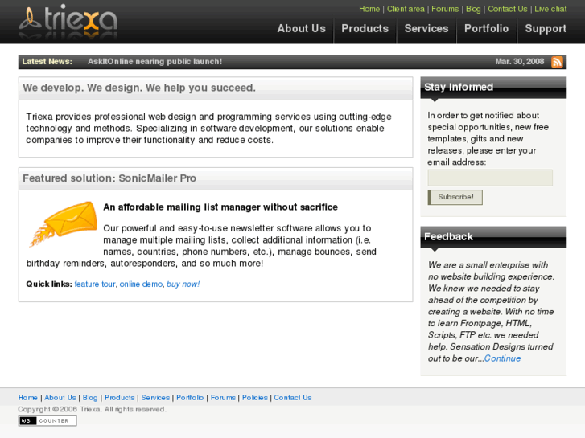
Task: Click the flaming envelope SonicMailer image
Action: (64, 223)
